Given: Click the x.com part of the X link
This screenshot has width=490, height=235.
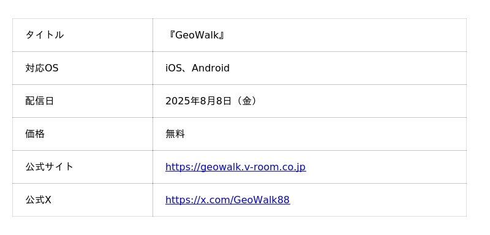Looking at the screenshot, I should click(x=214, y=200).
